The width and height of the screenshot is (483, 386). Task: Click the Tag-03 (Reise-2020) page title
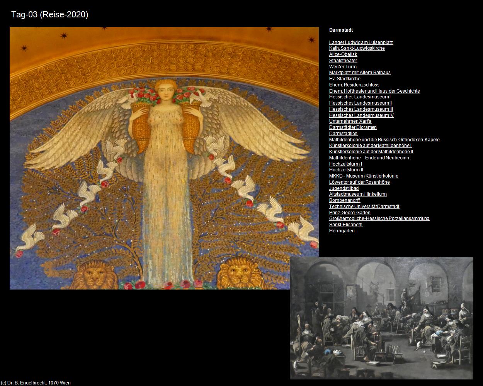(x=50, y=15)
